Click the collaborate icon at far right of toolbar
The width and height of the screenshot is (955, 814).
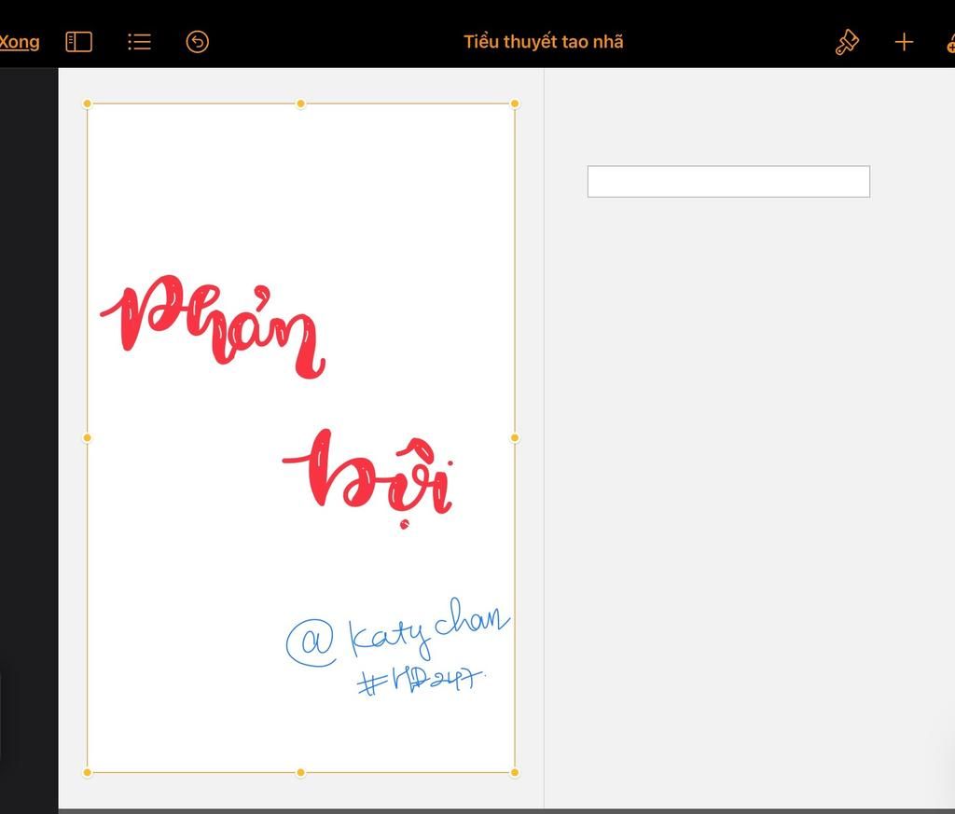[950, 43]
